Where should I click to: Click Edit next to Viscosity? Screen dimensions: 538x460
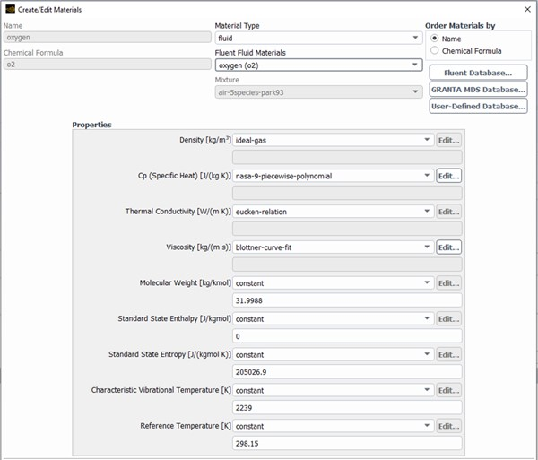click(448, 247)
